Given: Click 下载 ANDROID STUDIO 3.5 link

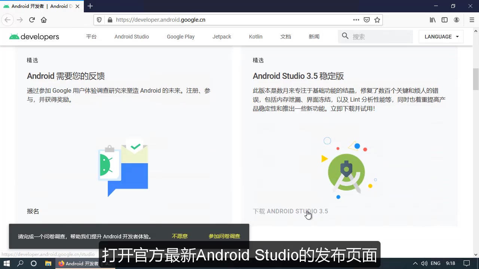Looking at the screenshot, I should tap(290, 211).
